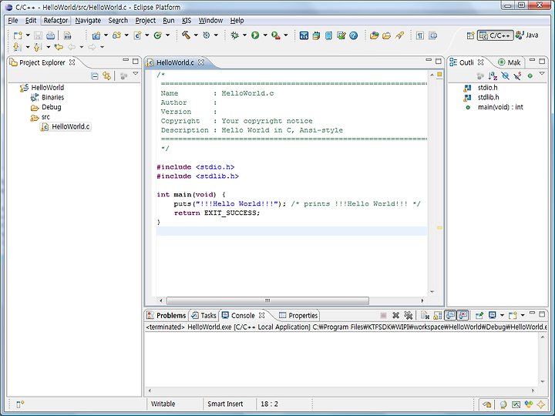Click the binary 010 toolbar icon
Image resolution: width=555 pixels, height=416 pixels.
[x=67, y=35]
